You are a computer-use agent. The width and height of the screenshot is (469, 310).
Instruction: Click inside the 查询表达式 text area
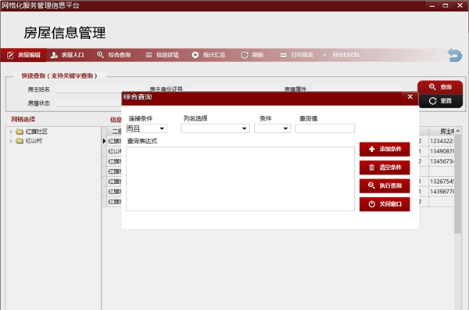pyautogui.click(x=241, y=178)
